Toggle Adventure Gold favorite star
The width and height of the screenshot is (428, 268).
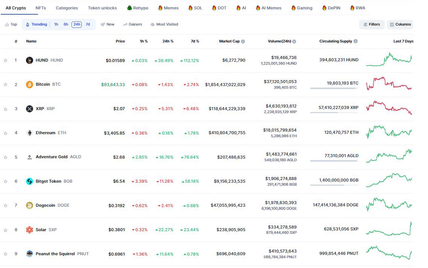point(6,157)
